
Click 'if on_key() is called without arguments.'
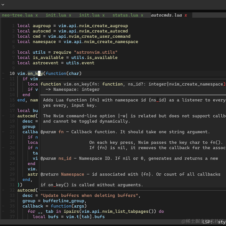click(x=92, y=185)
